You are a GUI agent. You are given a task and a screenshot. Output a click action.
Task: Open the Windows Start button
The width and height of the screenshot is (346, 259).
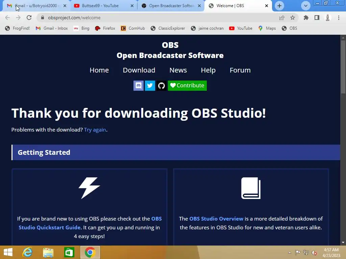(8, 252)
